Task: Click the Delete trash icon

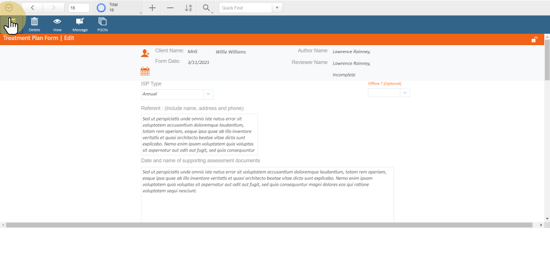Action: [x=34, y=22]
